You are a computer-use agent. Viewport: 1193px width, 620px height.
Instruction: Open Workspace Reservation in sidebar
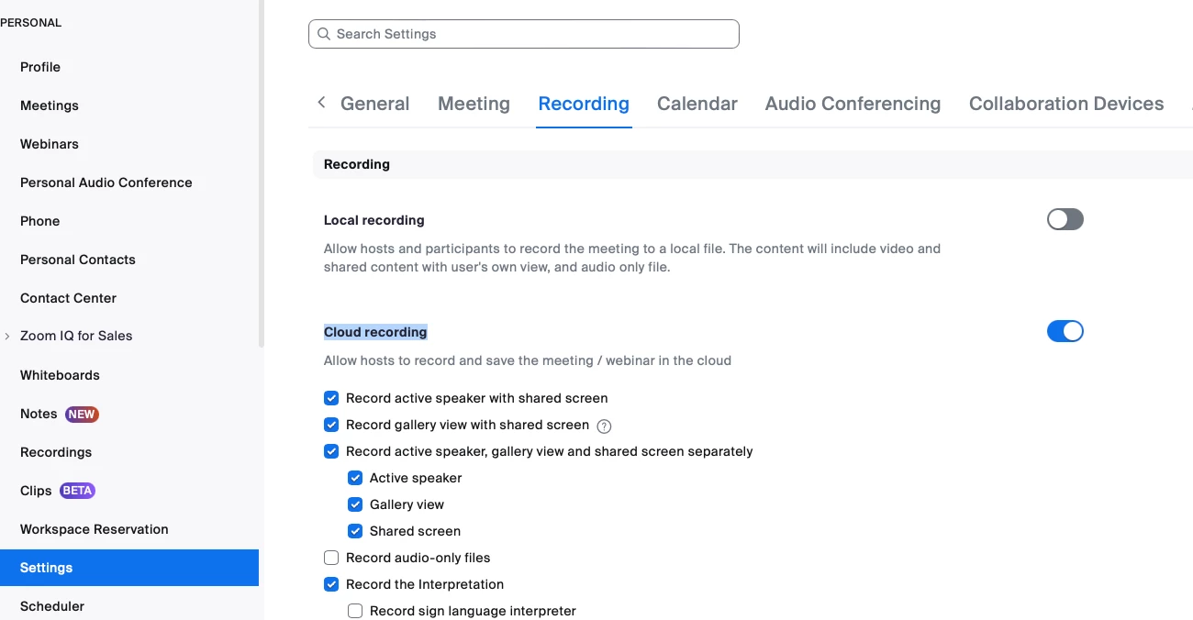click(x=95, y=529)
